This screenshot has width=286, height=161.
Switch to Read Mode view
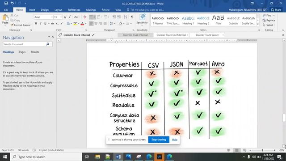(229, 150)
